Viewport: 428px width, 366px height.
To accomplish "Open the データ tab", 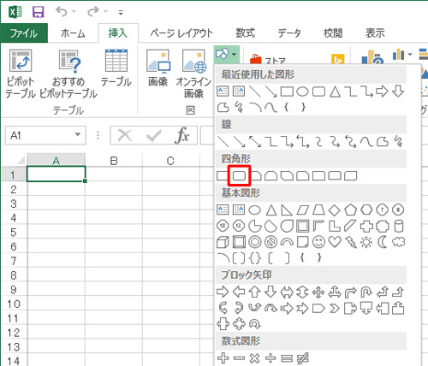I will [x=289, y=33].
